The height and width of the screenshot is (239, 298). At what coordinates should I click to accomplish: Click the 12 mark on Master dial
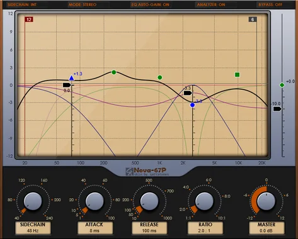point(282,218)
